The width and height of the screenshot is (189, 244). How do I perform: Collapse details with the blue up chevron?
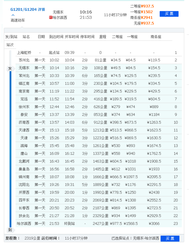coord(13,15)
